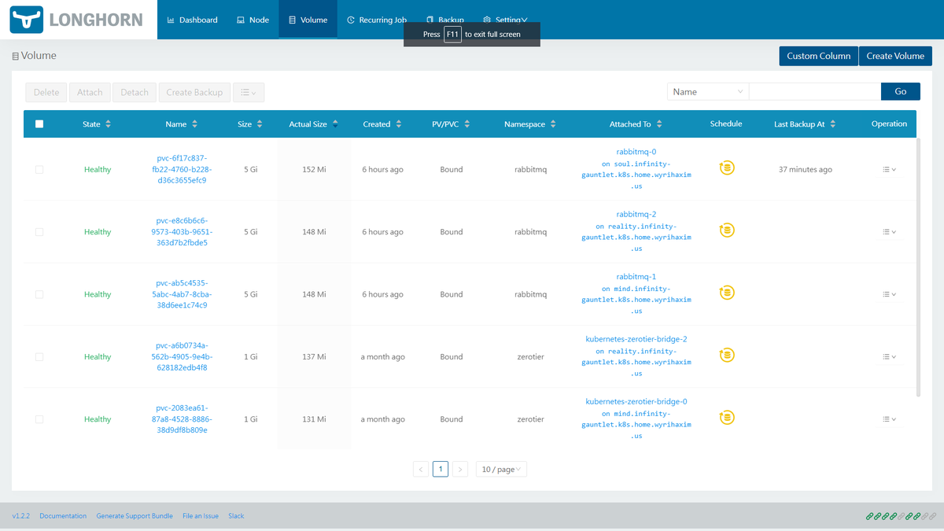Image resolution: width=944 pixels, height=531 pixels.
Task: Click the Longhorn logo
Action: pos(76,20)
